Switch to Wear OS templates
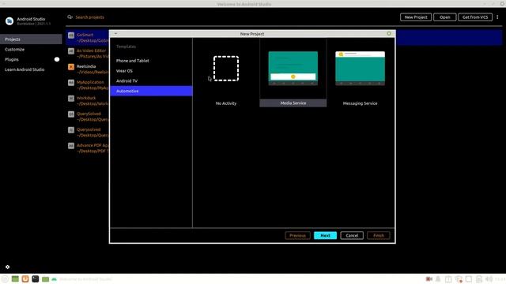This screenshot has width=506, height=284. pyautogui.click(x=151, y=71)
